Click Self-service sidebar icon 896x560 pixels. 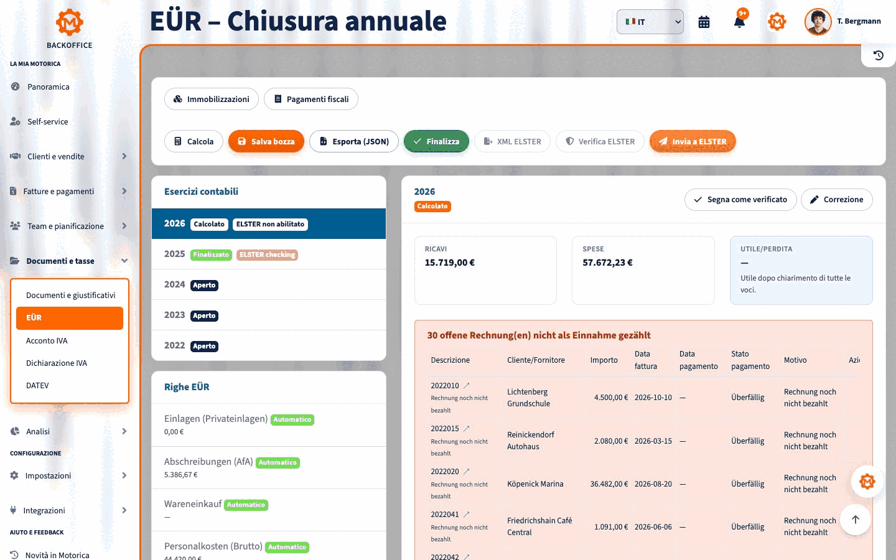pyautogui.click(x=15, y=121)
